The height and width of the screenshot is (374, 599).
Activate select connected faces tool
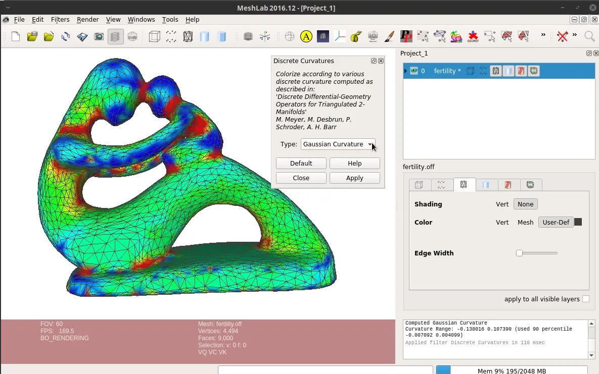pos(523,37)
